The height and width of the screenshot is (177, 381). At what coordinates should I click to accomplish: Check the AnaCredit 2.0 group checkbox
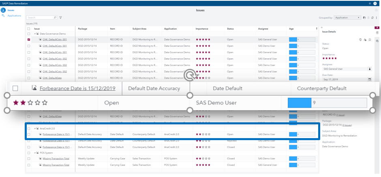click(x=29, y=128)
